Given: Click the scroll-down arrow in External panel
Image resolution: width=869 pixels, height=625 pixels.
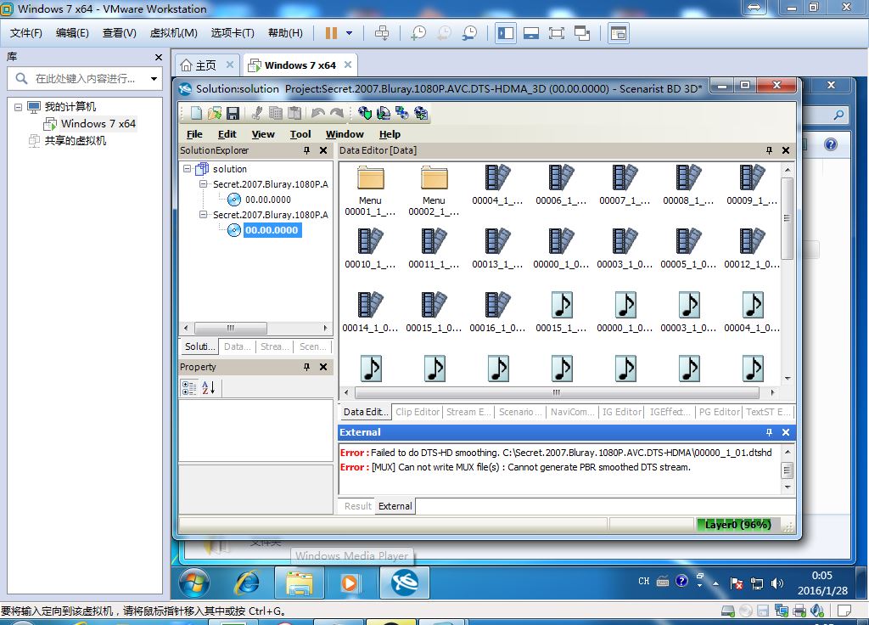Looking at the screenshot, I should click(x=788, y=487).
